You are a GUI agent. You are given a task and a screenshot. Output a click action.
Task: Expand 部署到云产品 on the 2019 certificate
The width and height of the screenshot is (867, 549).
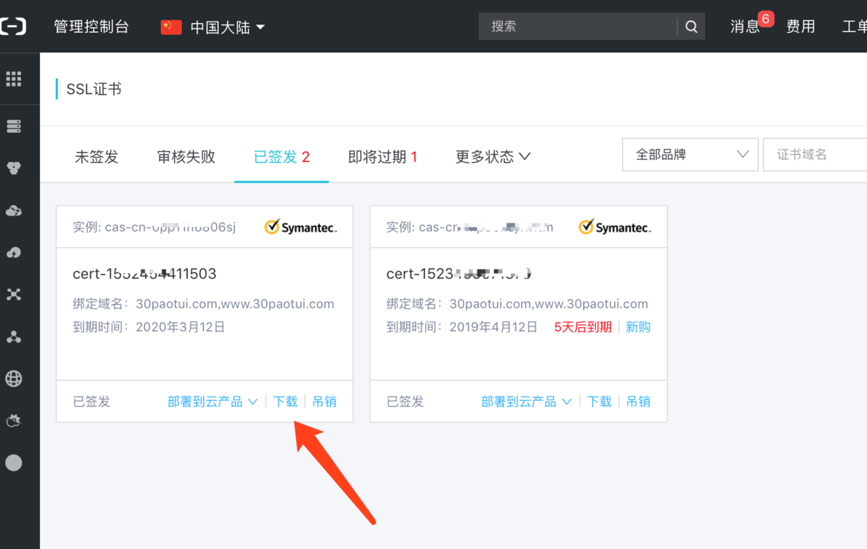click(x=526, y=401)
